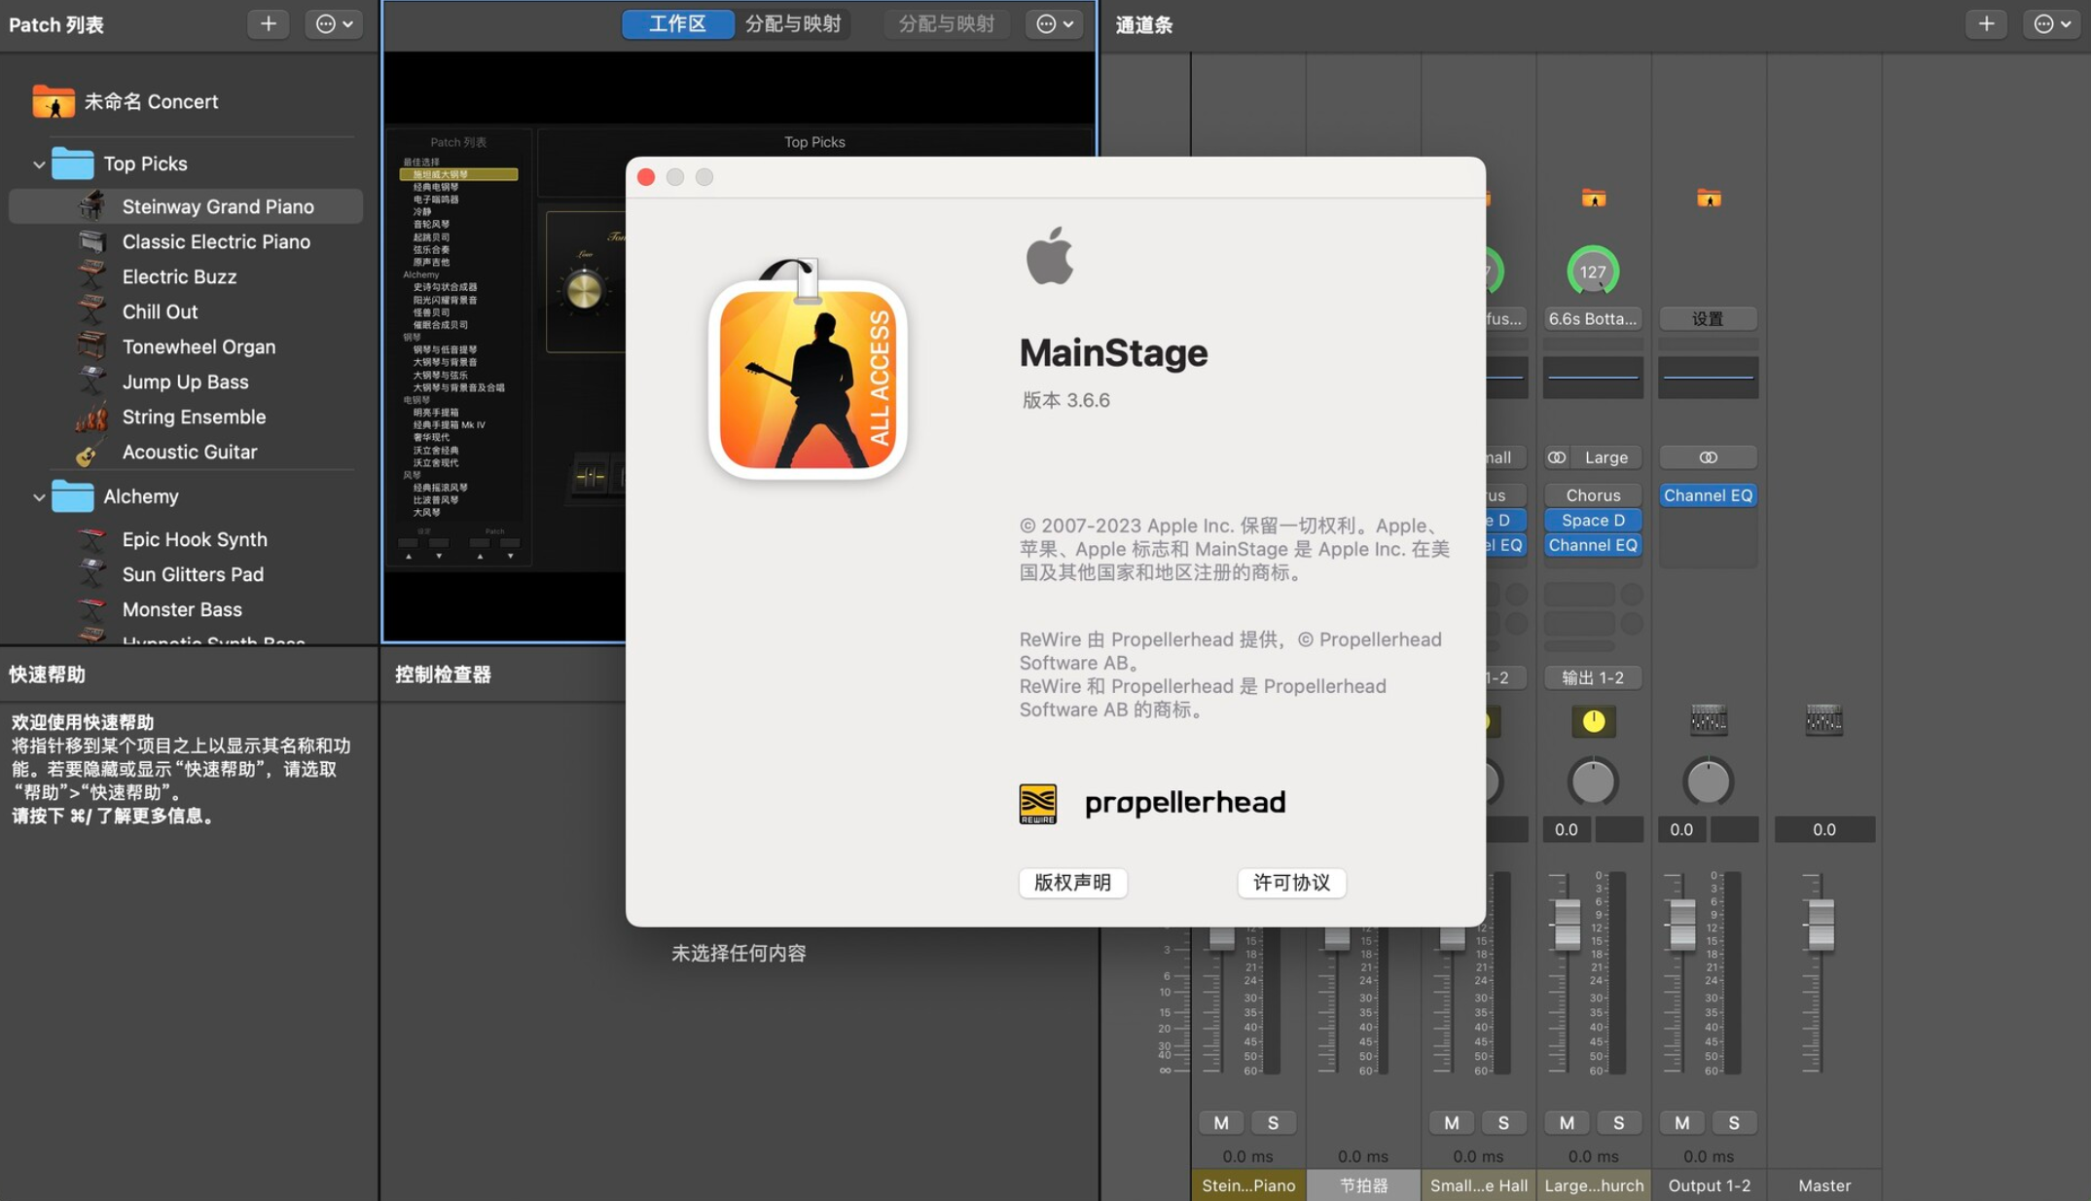Click the Chill Out patch icon
This screenshot has width=2091, height=1201.
92,311
